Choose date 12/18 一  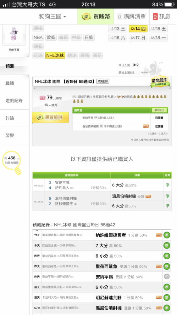158,38
